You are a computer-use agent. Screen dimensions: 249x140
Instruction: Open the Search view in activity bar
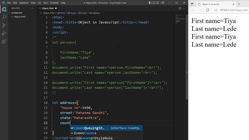click(x=4, y=17)
